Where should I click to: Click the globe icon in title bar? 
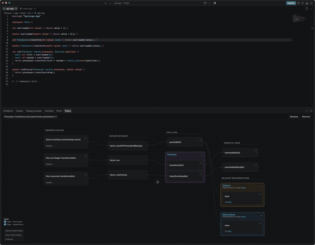(x=215, y=3)
